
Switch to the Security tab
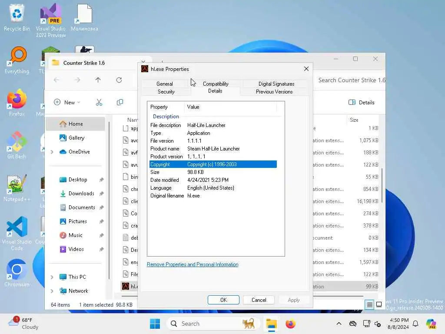(x=166, y=92)
